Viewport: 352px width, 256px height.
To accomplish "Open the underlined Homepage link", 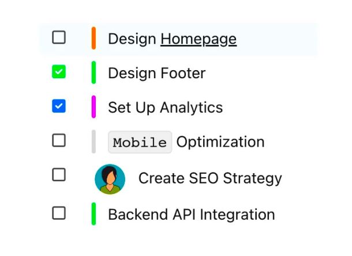I will 199,39.
